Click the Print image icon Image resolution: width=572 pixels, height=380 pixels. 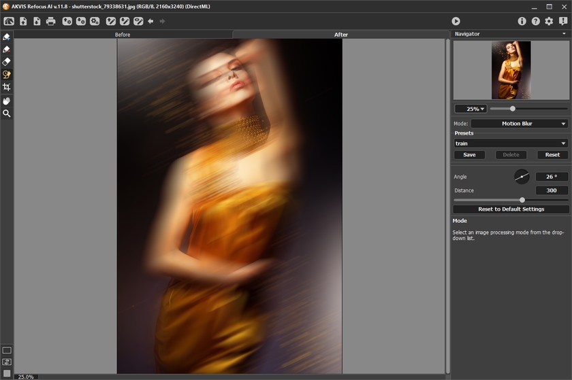[x=50, y=21]
